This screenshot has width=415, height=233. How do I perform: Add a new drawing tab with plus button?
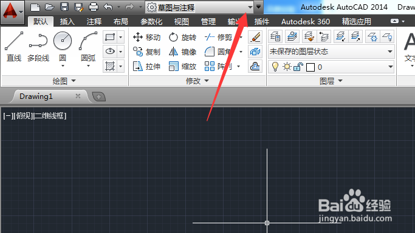pos(98,96)
